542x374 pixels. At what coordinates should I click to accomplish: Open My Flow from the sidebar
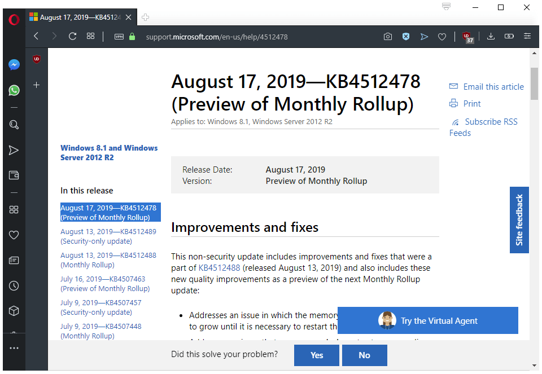[14, 150]
